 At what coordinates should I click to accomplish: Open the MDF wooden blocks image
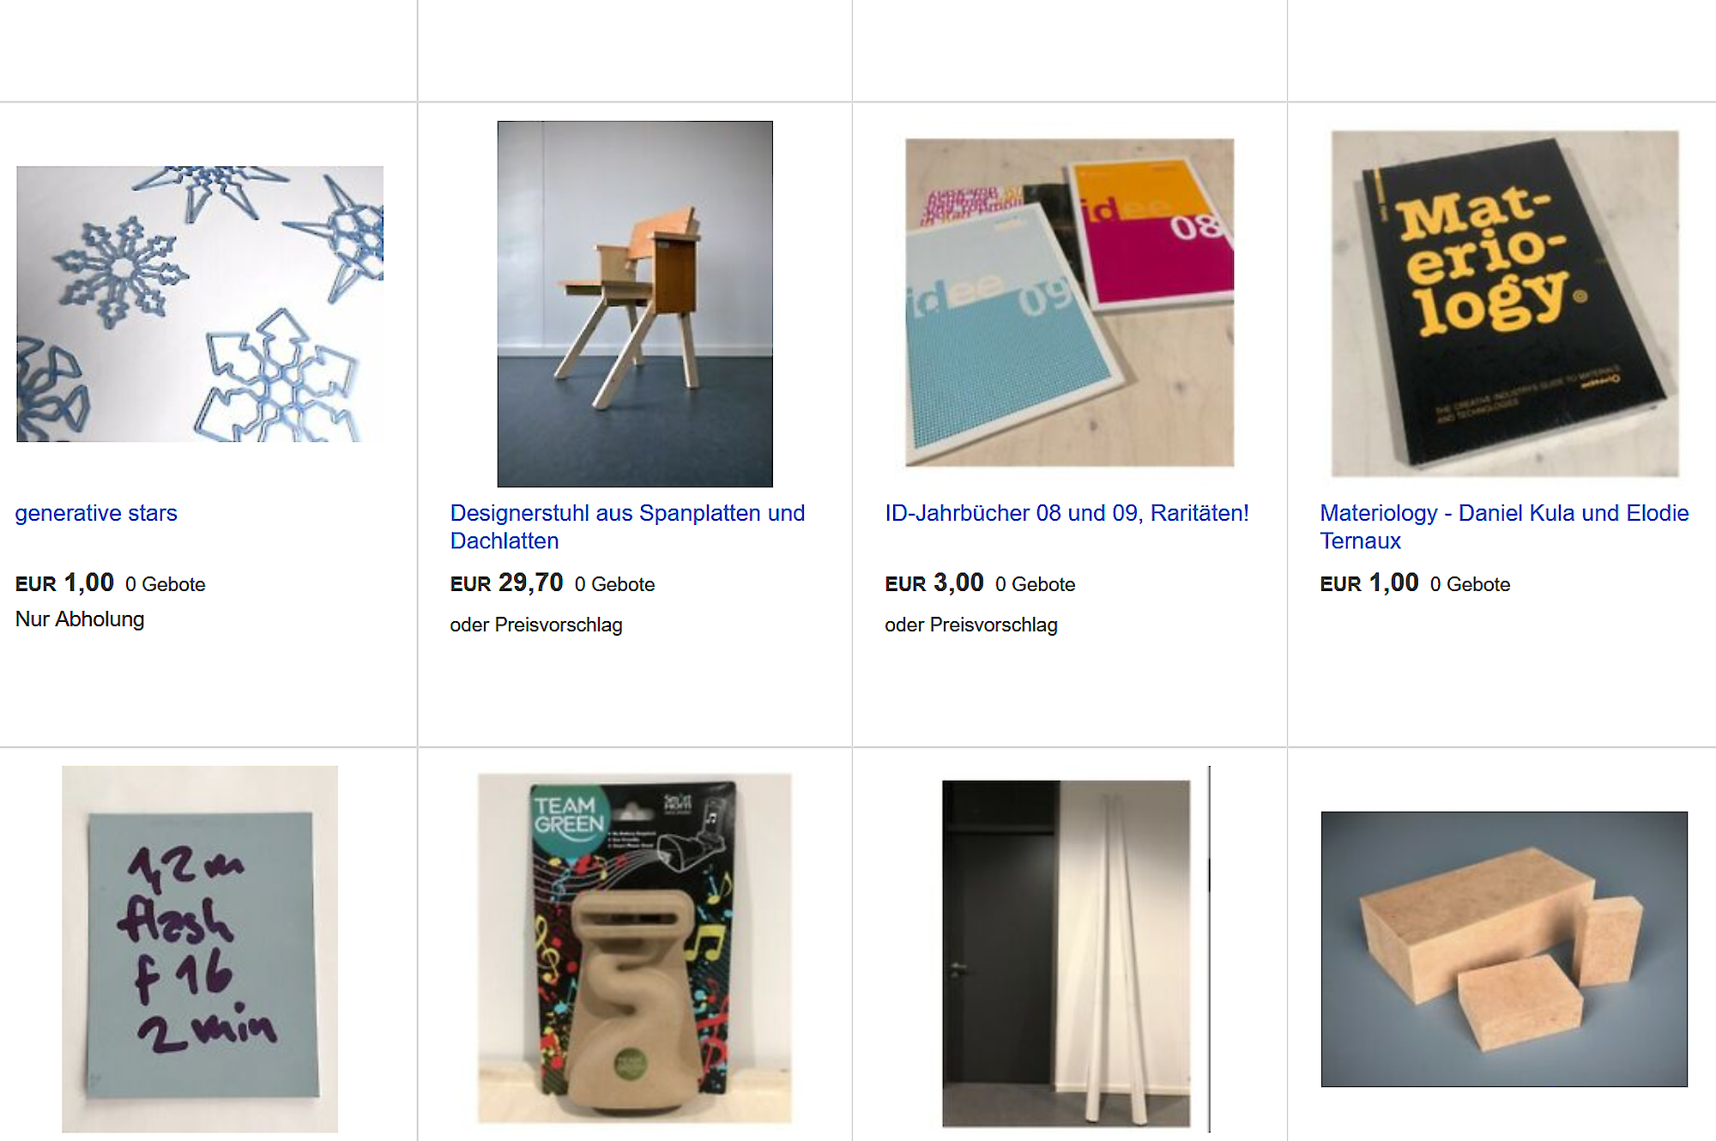(x=1504, y=949)
